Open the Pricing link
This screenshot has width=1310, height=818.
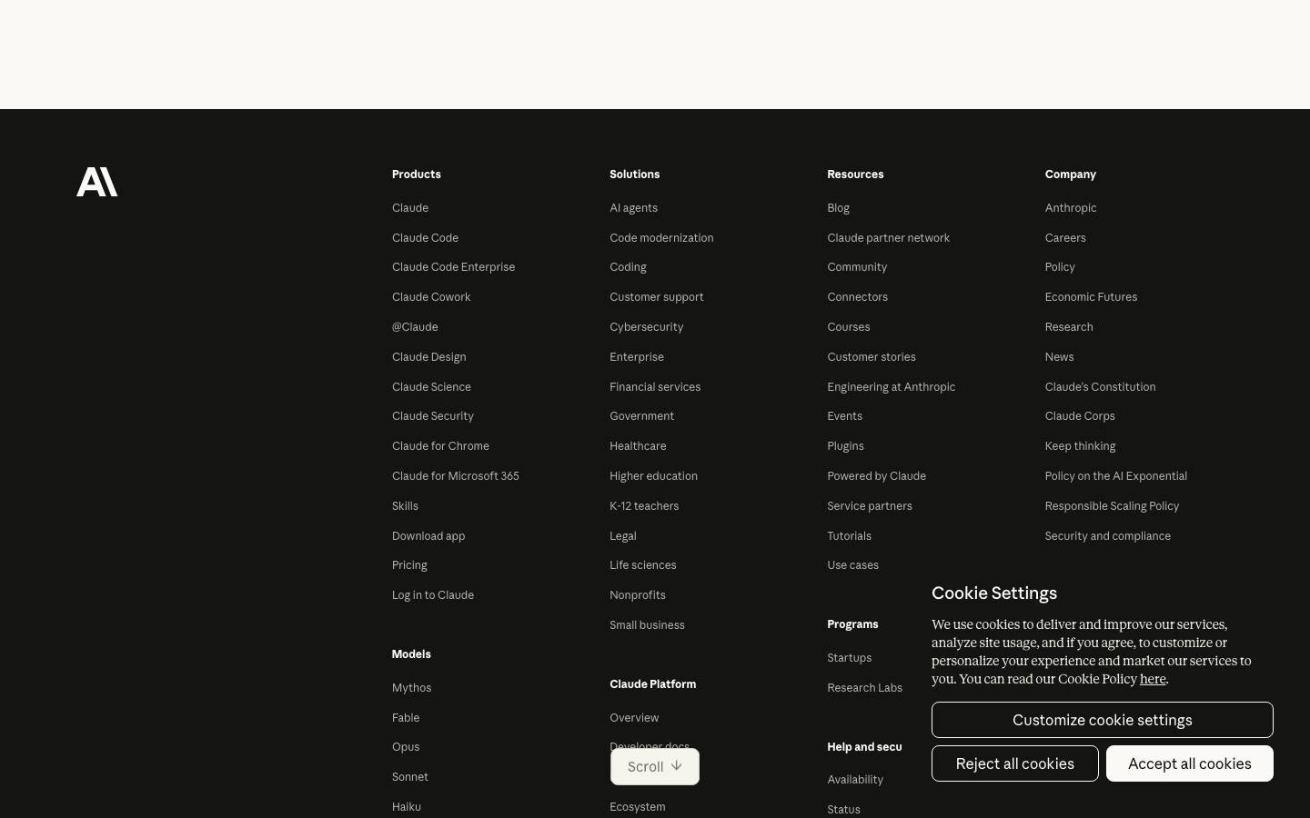(409, 564)
